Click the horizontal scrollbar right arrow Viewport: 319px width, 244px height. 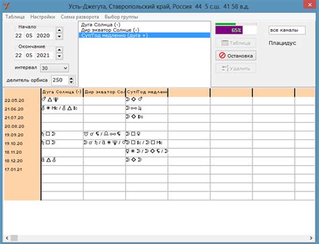[311, 238]
